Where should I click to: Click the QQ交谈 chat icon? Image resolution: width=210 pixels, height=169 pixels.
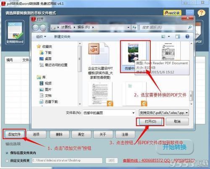tap(172, 13)
